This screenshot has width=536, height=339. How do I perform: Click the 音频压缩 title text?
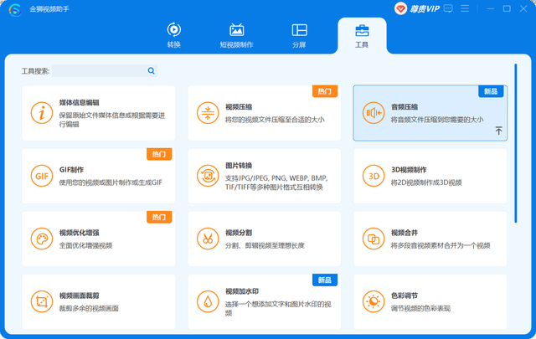point(405,107)
